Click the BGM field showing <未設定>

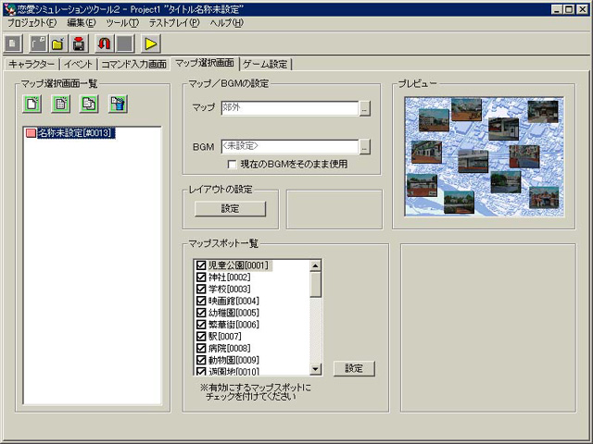point(290,146)
